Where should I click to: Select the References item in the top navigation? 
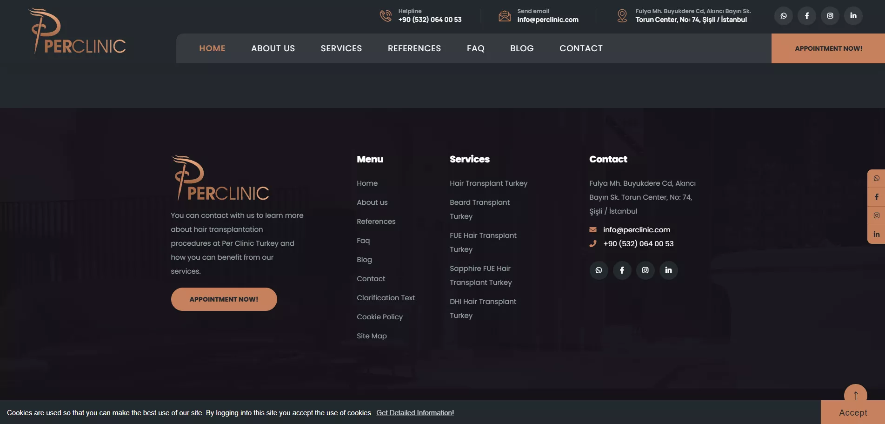414,48
